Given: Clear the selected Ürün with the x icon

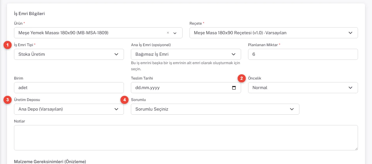Looking at the screenshot, I should coord(168,33).
